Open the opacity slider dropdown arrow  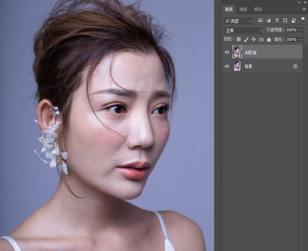tap(302, 30)
